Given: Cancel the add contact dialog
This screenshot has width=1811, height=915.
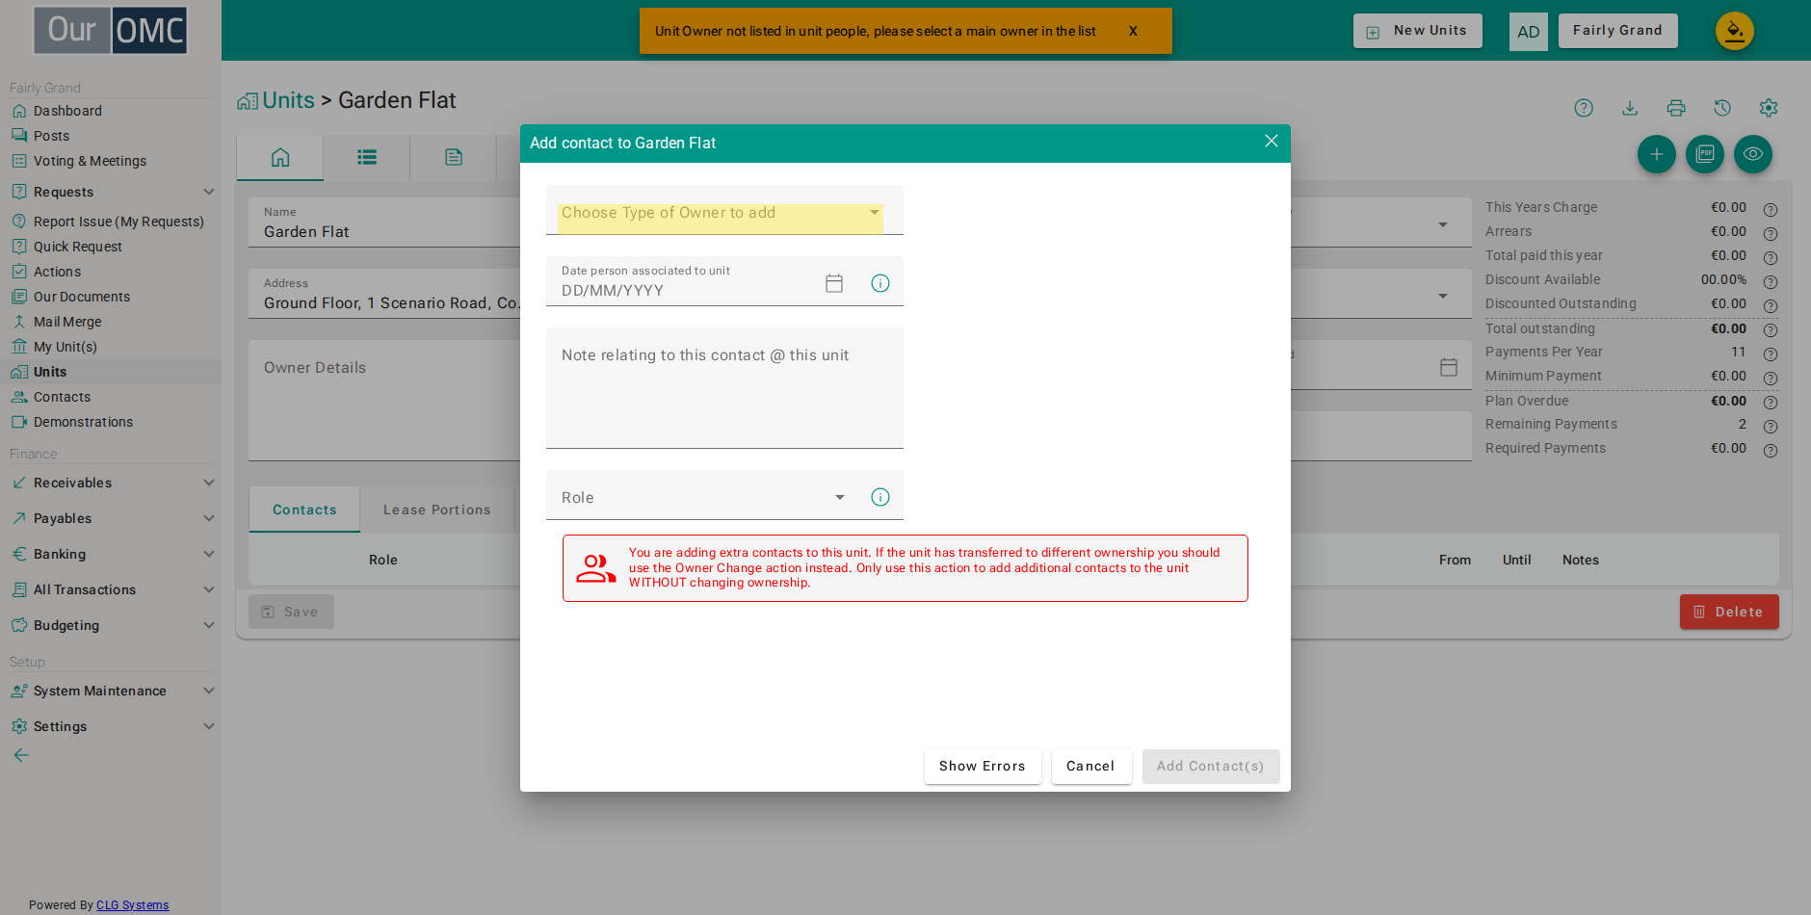Looking at the screenshot, I should 1090,767.
